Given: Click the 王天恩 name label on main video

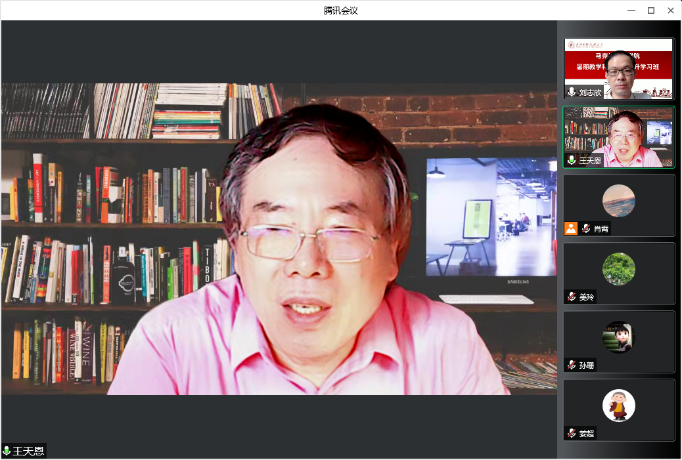Looking at the screenshot, I should point(28,451).
